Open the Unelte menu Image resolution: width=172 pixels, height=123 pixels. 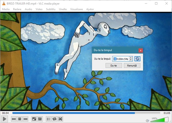coord(63,9)
